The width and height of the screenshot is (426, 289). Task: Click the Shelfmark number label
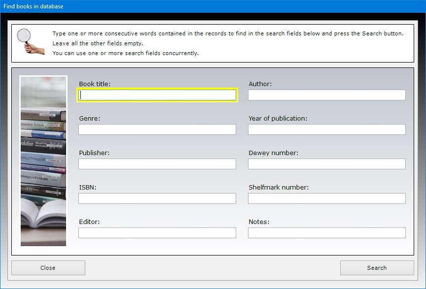pos(279,188)
